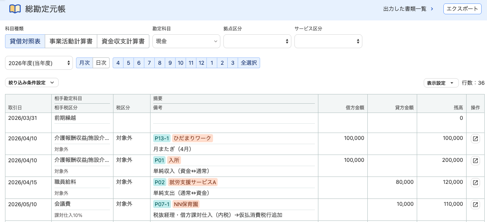The image size is (487, 222).
Task: Open the サービス区分 dropdown
Action: tap(328, 41)
